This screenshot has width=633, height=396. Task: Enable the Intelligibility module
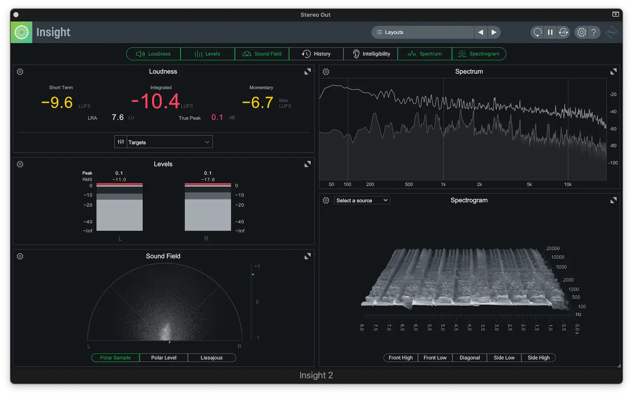[x=371, y=54]
